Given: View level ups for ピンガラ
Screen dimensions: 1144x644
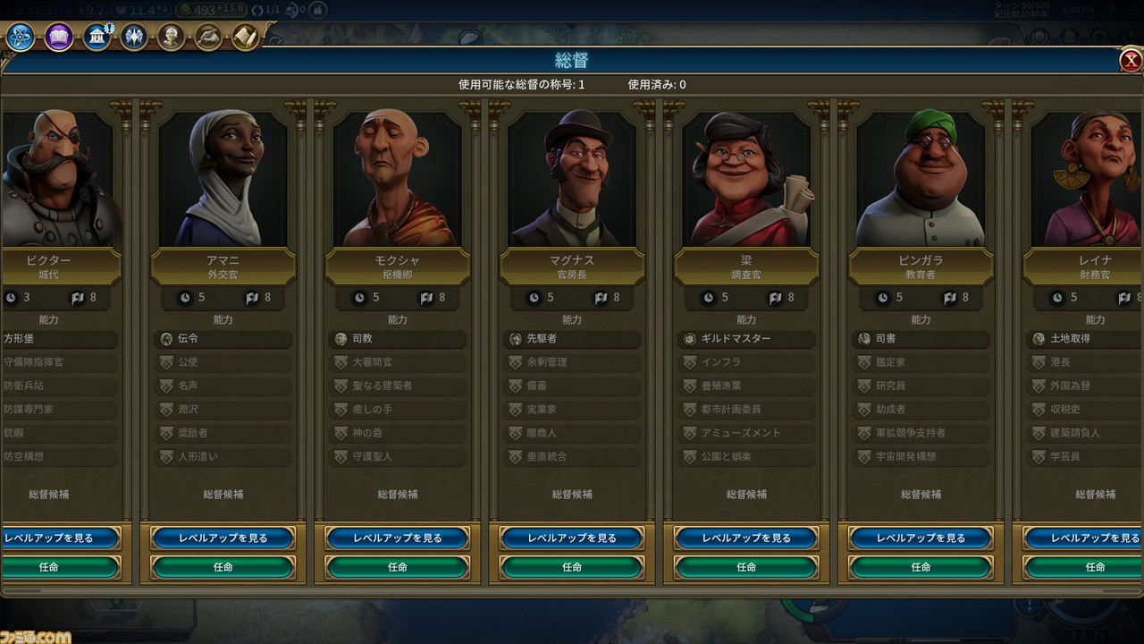Looking at the screenshot, I should [921, 538].
